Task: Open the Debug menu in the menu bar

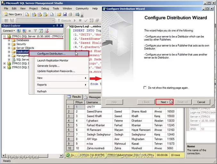Action: coord(45,8)
